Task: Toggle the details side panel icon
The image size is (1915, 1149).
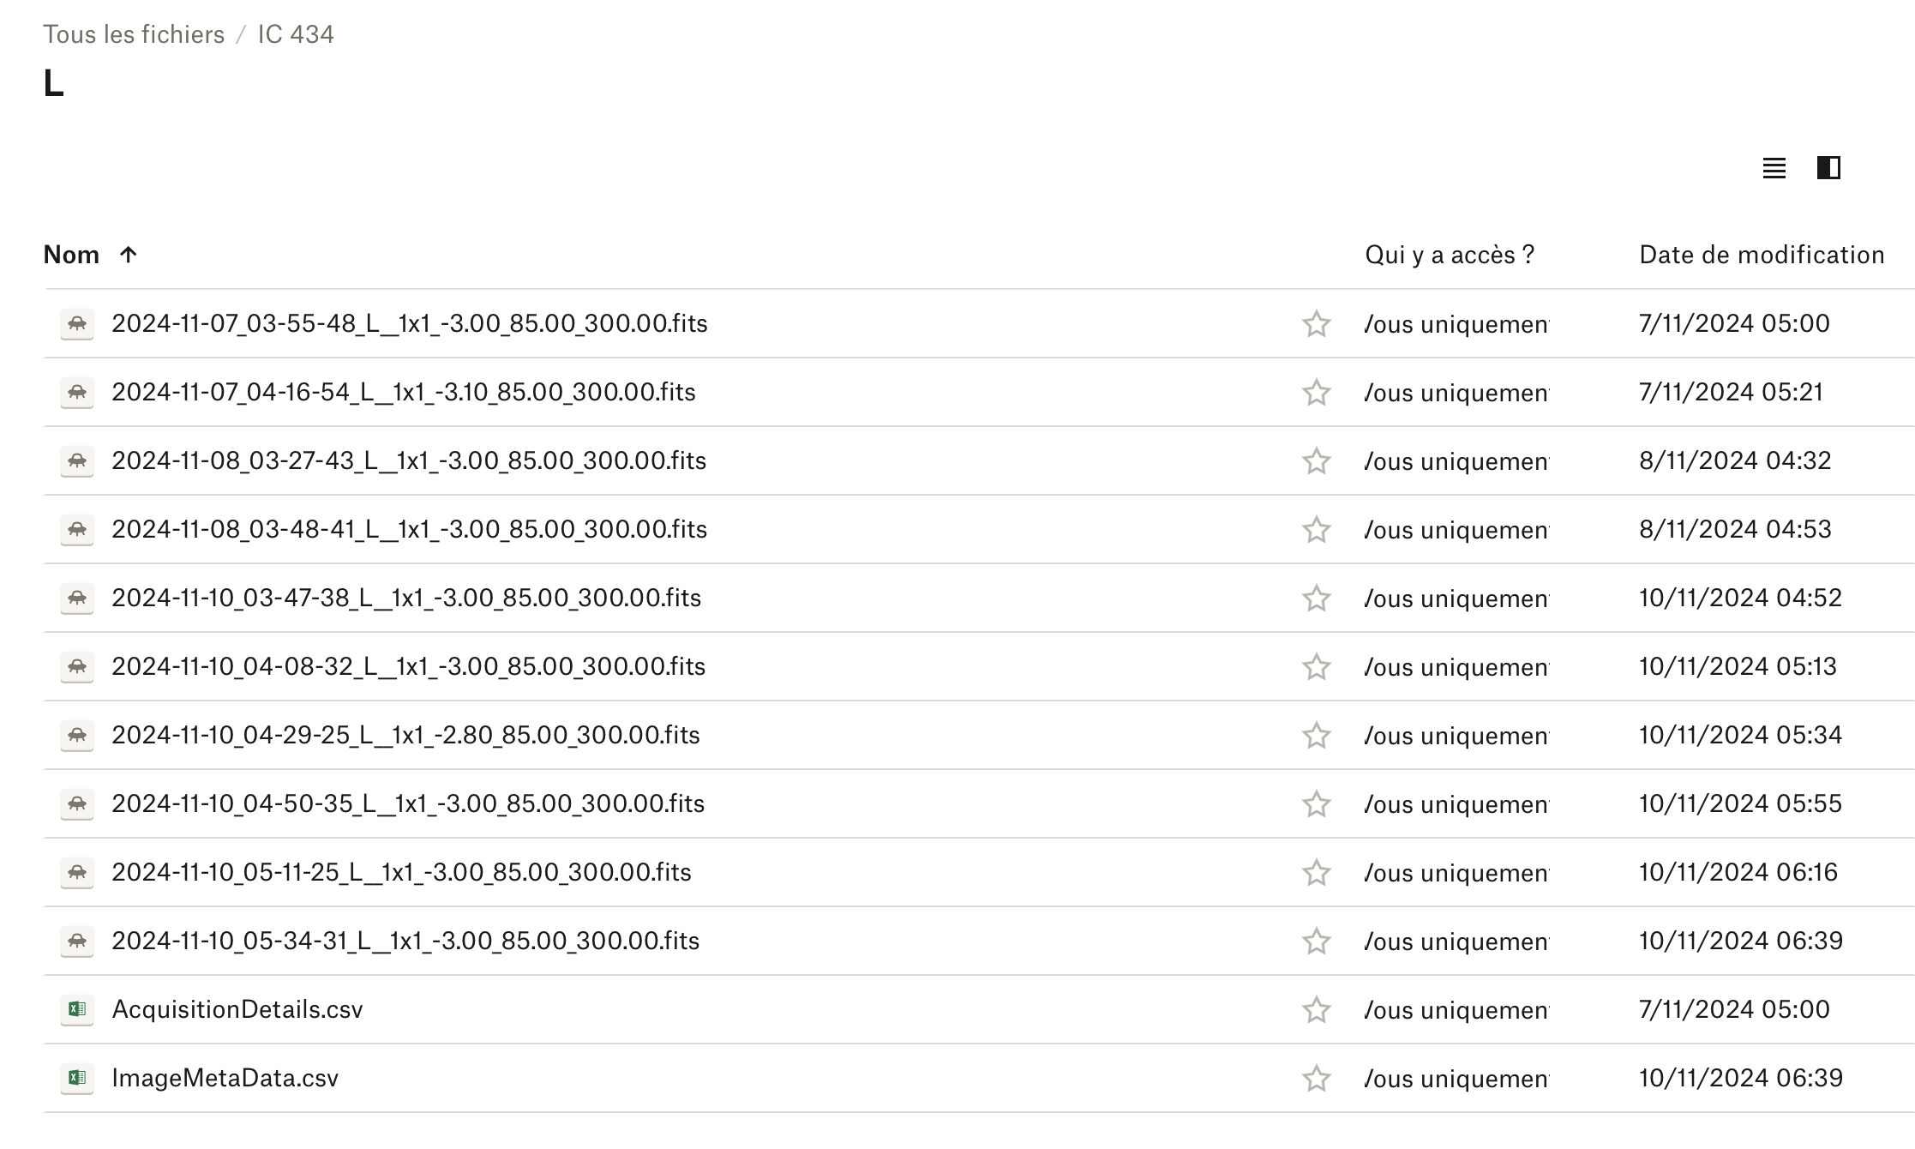Action: pos(1828,168)
